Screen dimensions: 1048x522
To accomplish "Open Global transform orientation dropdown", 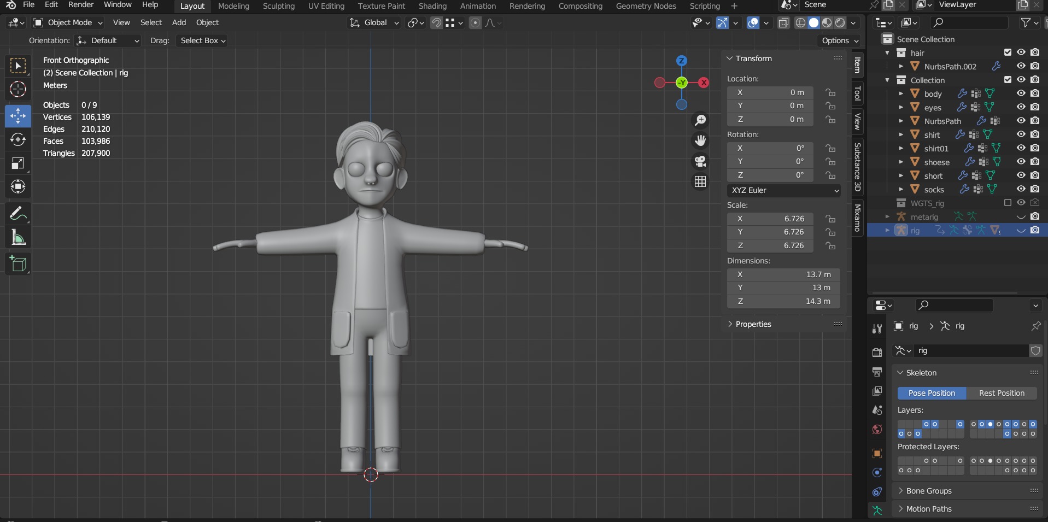I will [374, 22].
